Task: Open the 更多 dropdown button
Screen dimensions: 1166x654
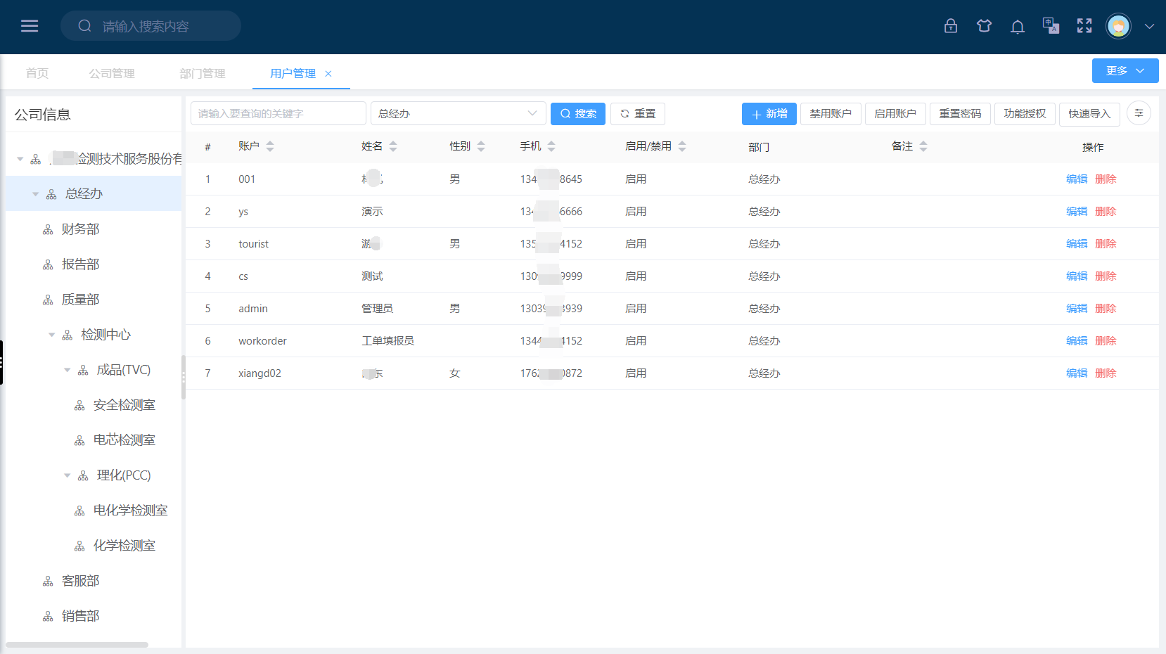Action: pyautogui.click(x=1125, y=70)
